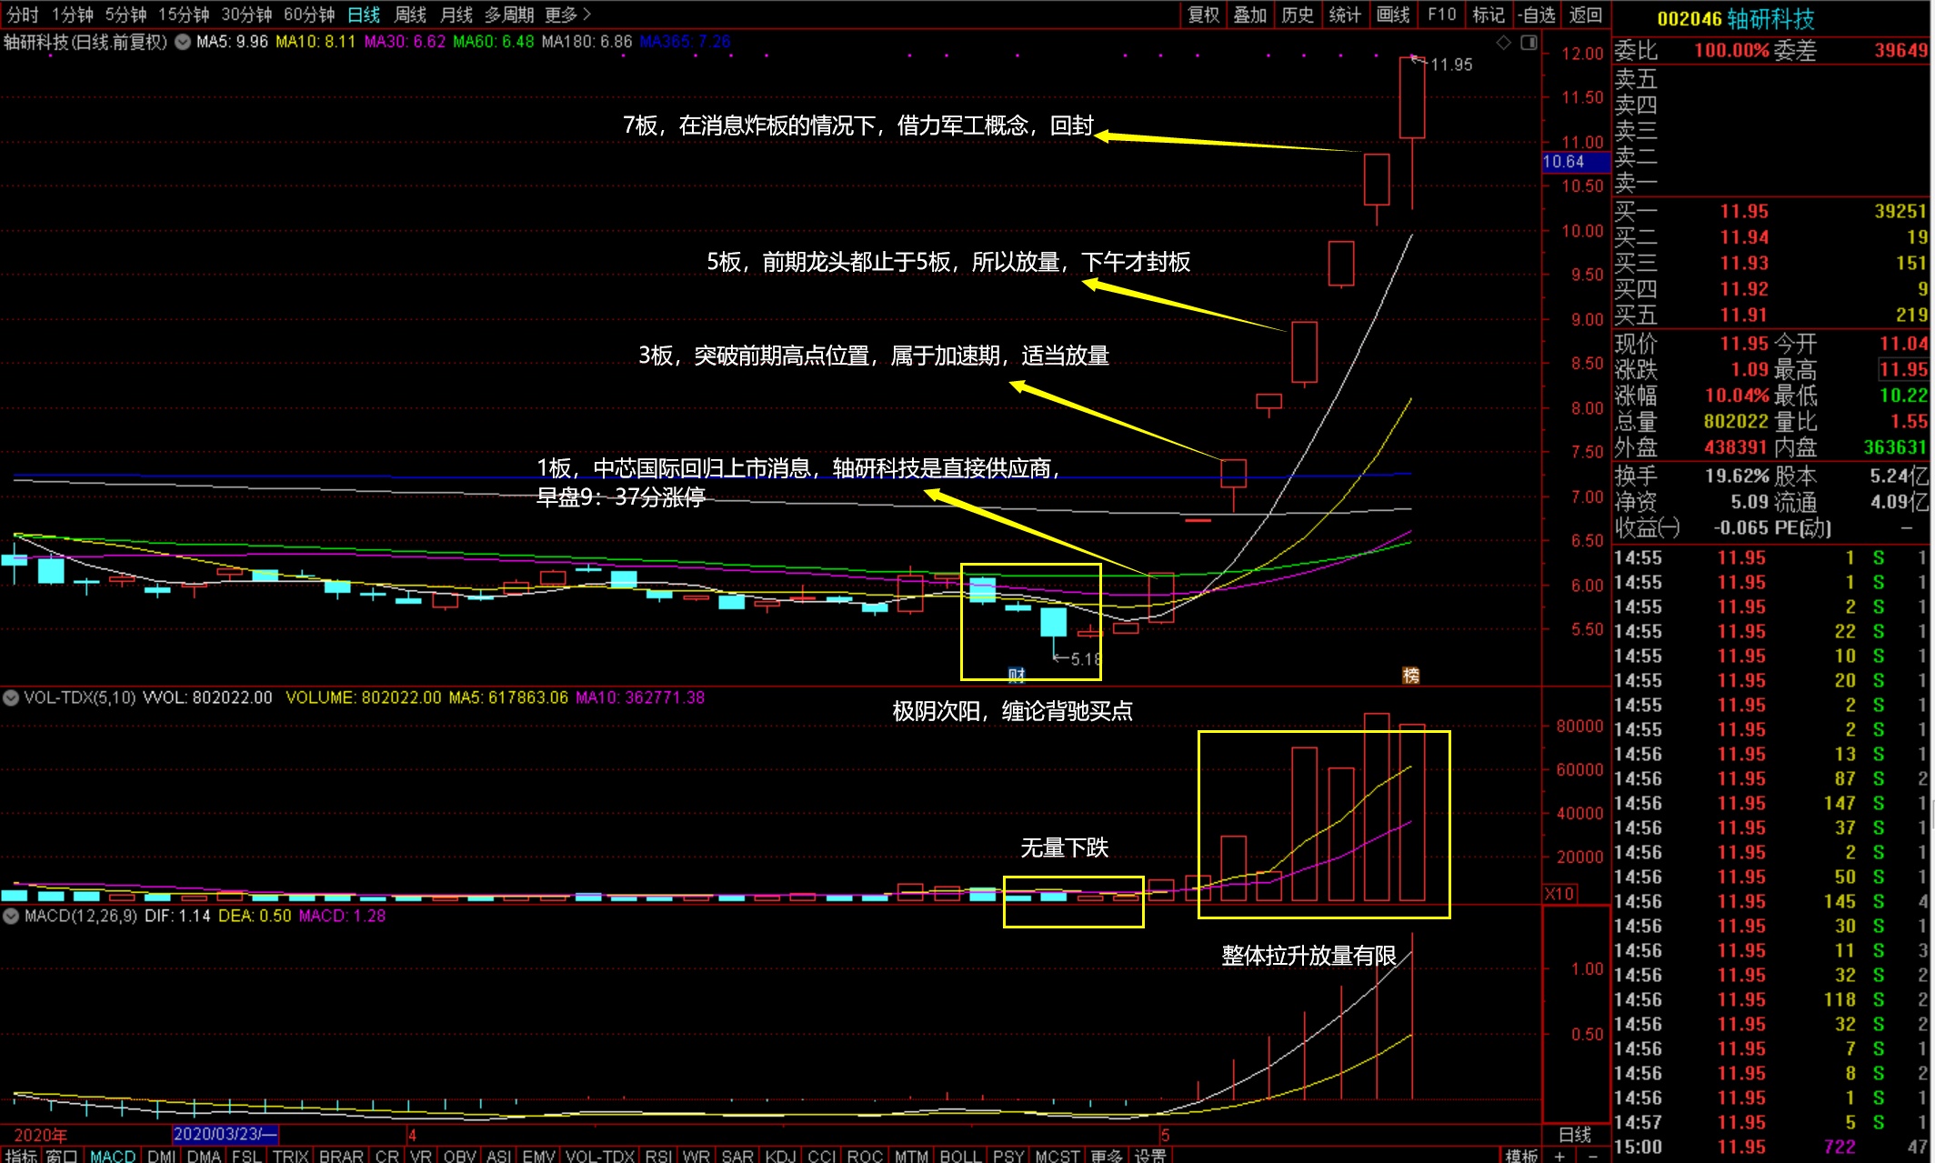Click the month 5 timeline marker
This screenshot has height=1163, width=1935.
click(1165, 1134)
